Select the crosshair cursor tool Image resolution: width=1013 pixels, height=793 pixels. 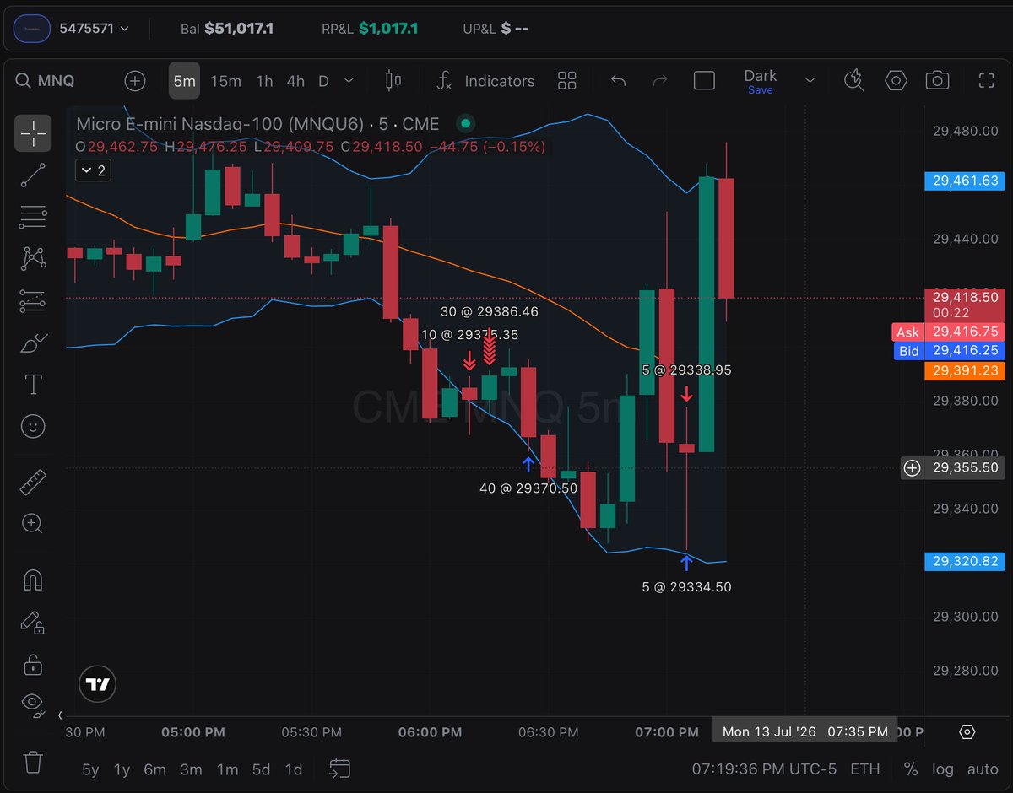[x=33, y=132]
